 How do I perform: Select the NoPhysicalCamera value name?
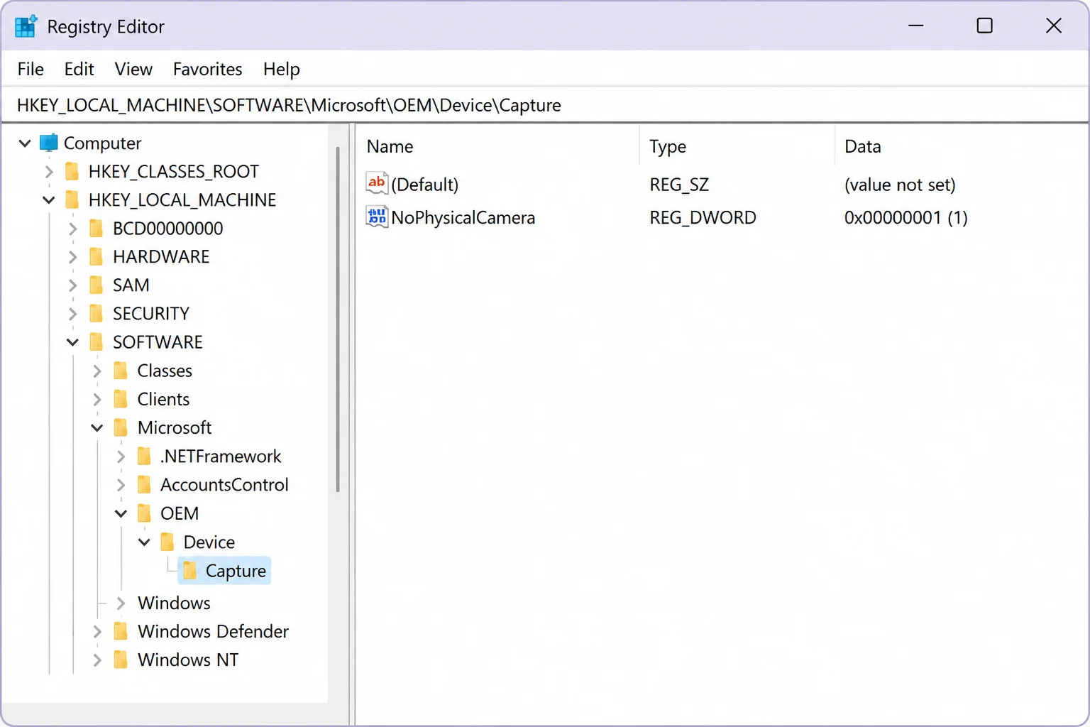coord(463,217)
